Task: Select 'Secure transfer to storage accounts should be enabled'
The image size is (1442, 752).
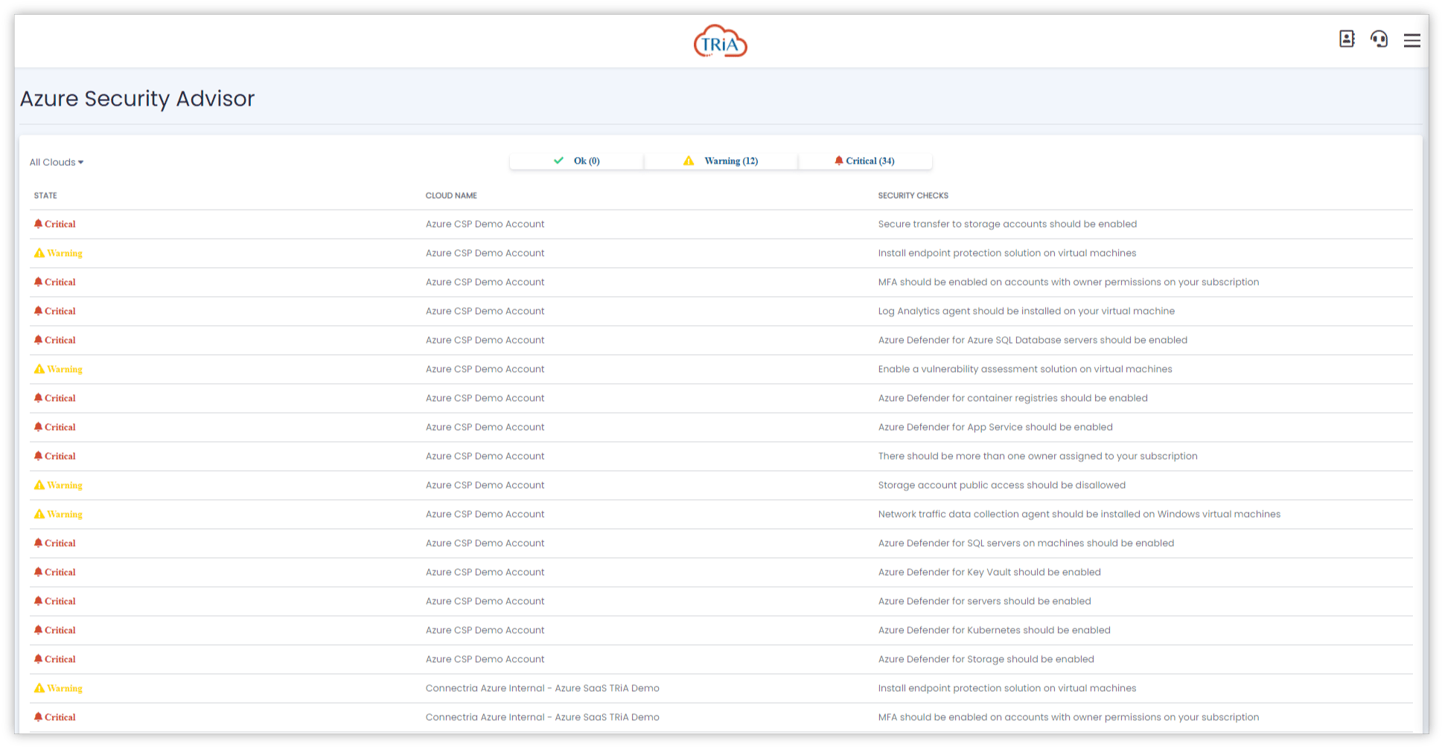Action: coord(1007,224)
